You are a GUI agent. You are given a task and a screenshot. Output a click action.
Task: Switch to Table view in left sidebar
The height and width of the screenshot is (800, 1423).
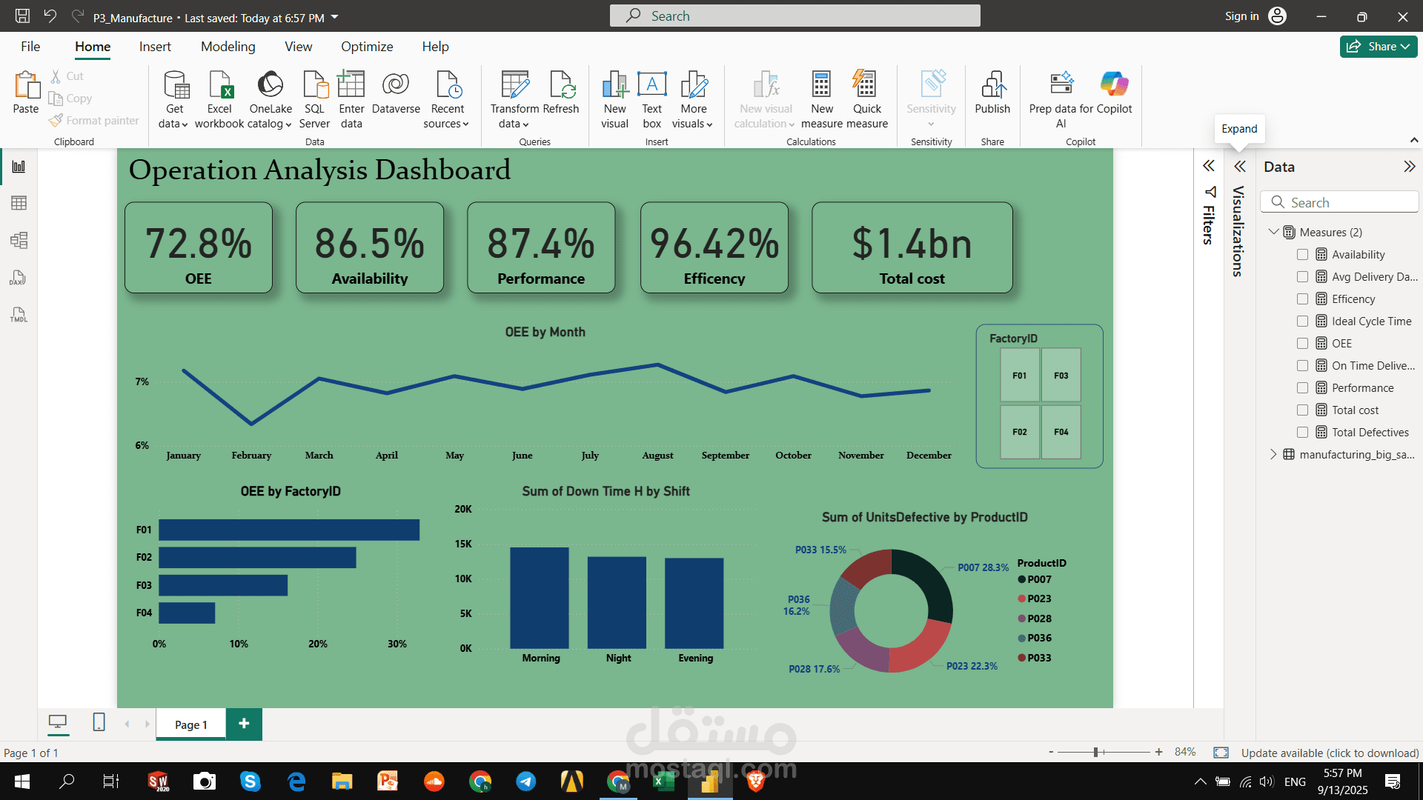[x=19, y=203]
